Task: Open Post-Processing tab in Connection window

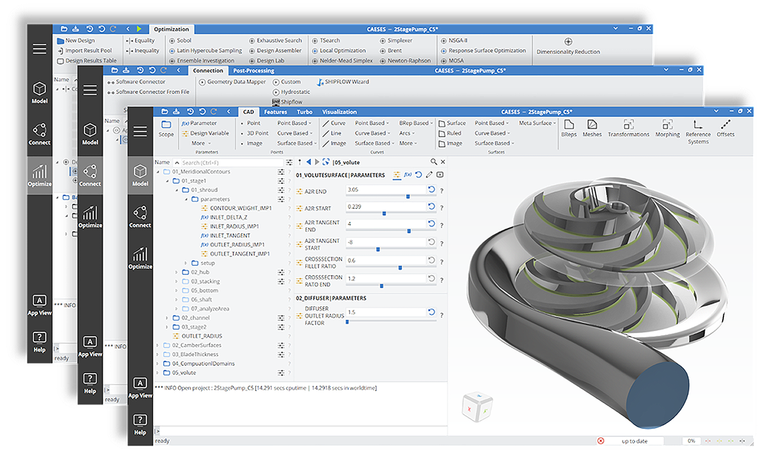Action: [254, 71]
